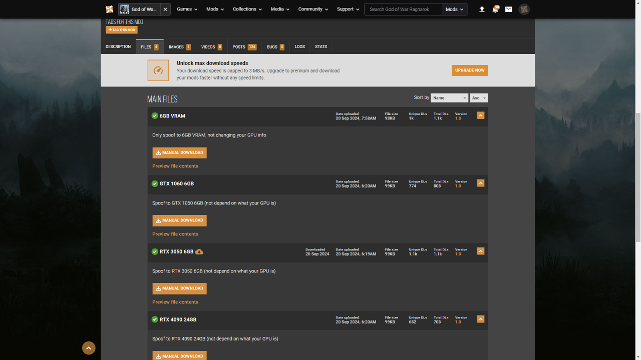
Task: Collapse the GTX 1060 6GB file entry
Action: [x=480, y=183]
